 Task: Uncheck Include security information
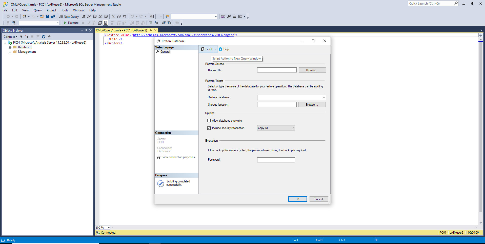coord(209,128)
